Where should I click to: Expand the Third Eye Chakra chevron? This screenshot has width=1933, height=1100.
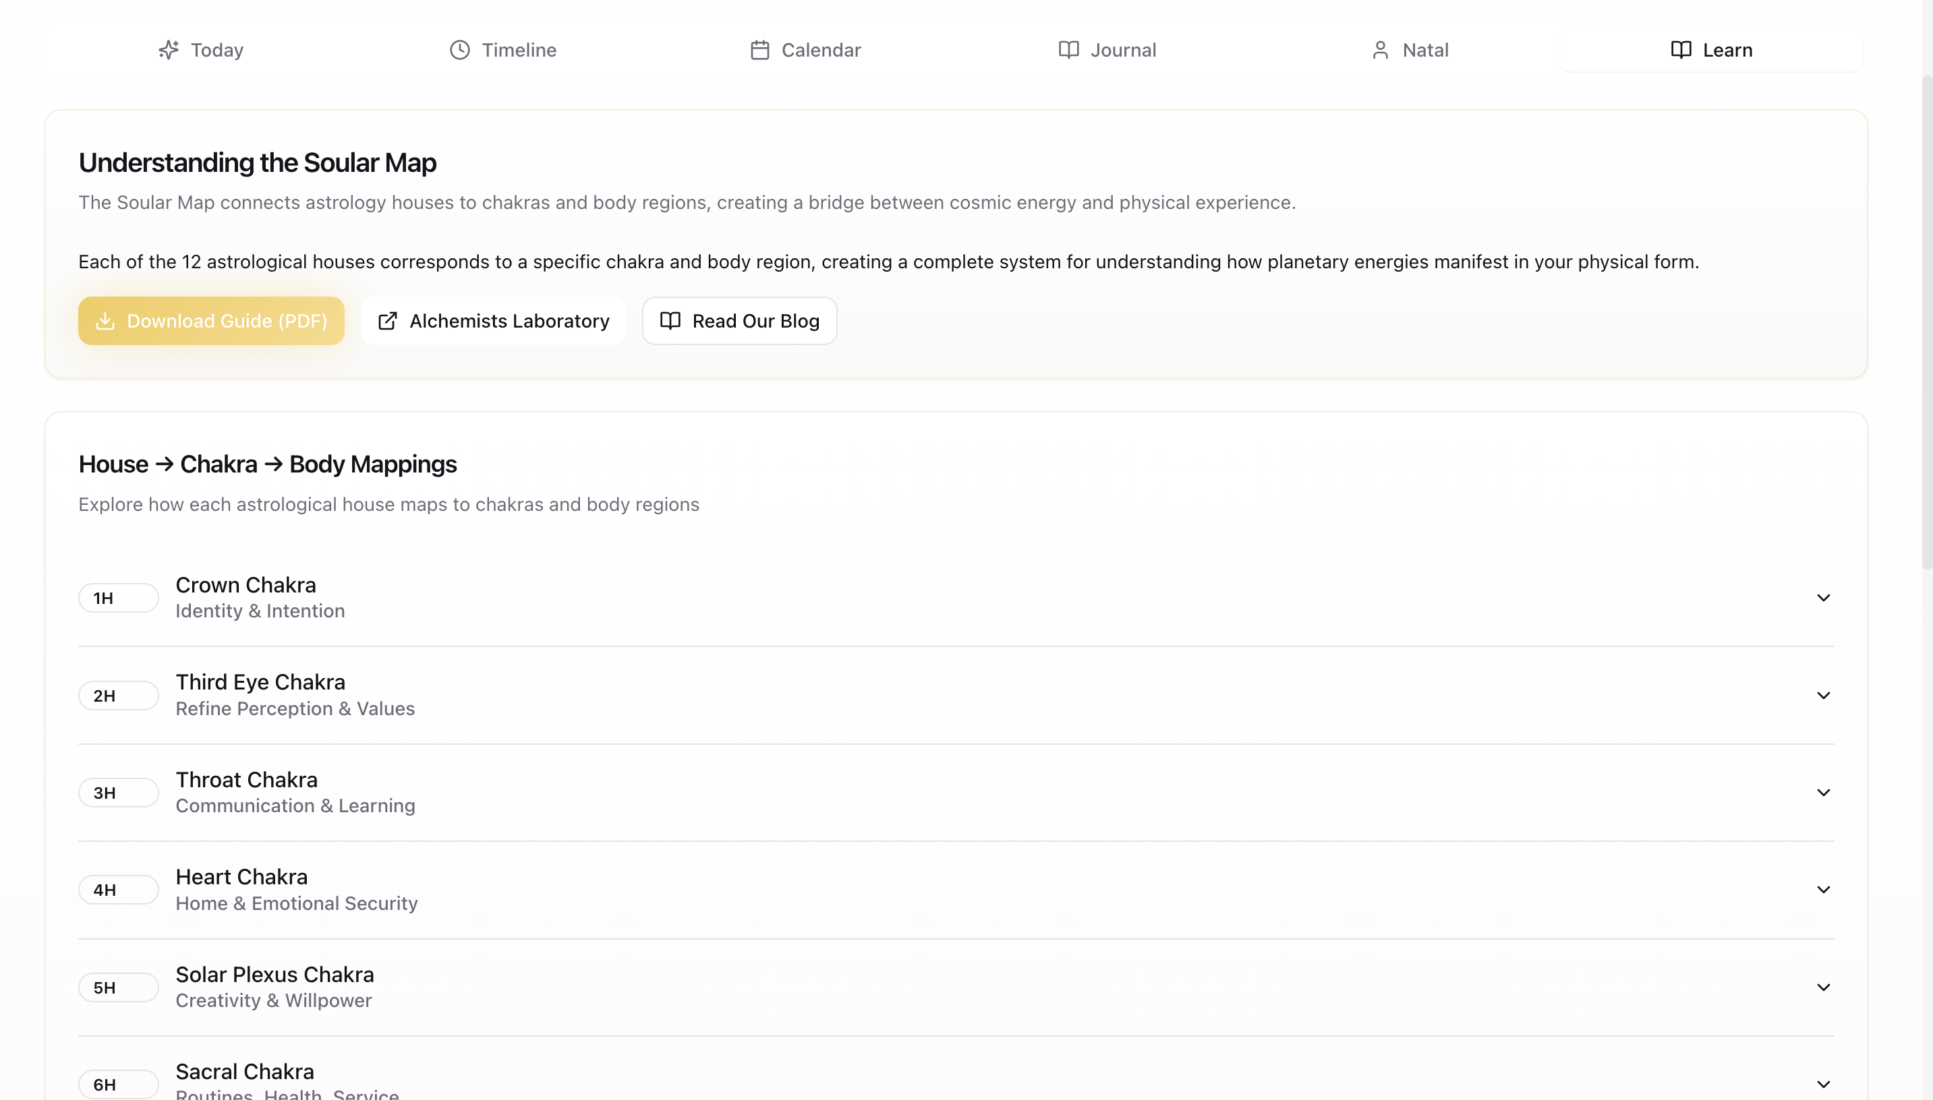(x=1822, y=695)
